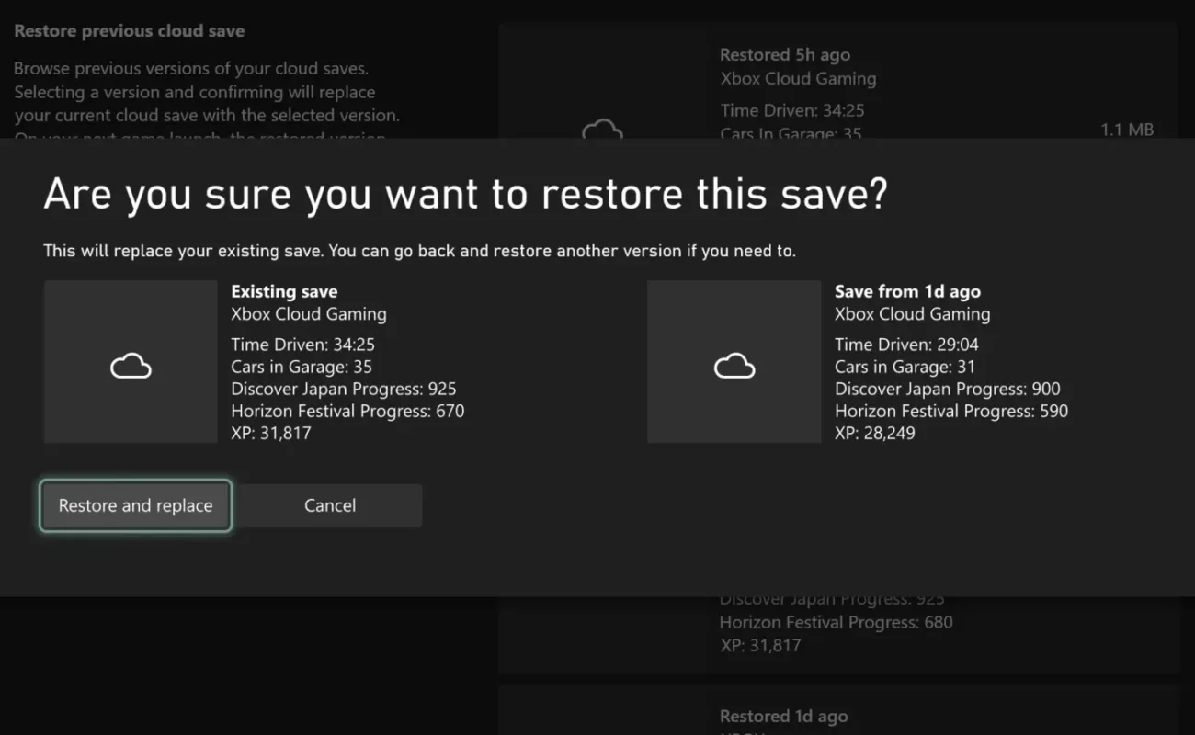Click the cloud icon of the Existing save
Viewport: 1195px width, 735px height.
tap(131, 367)
